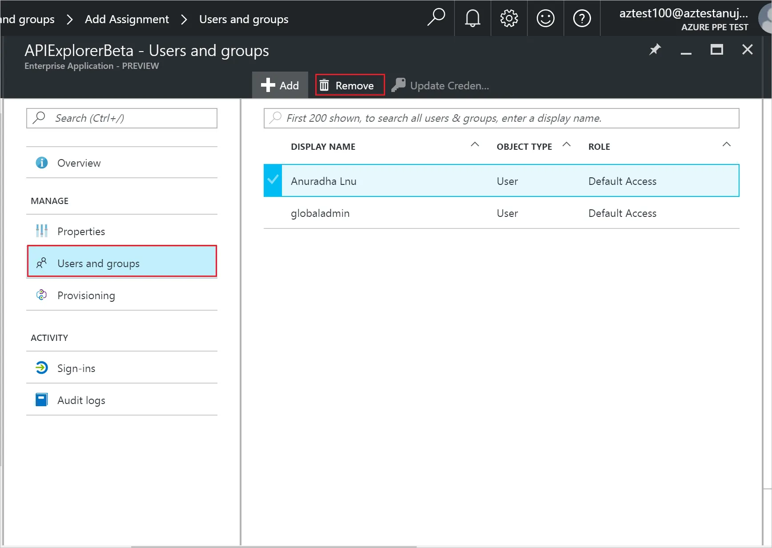This screenshot has width=772, height=548.
Task: Sort by Display Name column arrow
Action: [x=475, y=144]
